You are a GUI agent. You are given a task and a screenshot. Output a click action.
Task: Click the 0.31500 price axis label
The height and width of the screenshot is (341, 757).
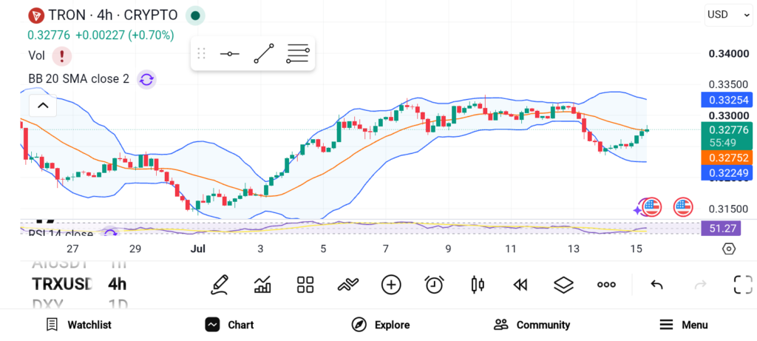(x=728, y=209)
